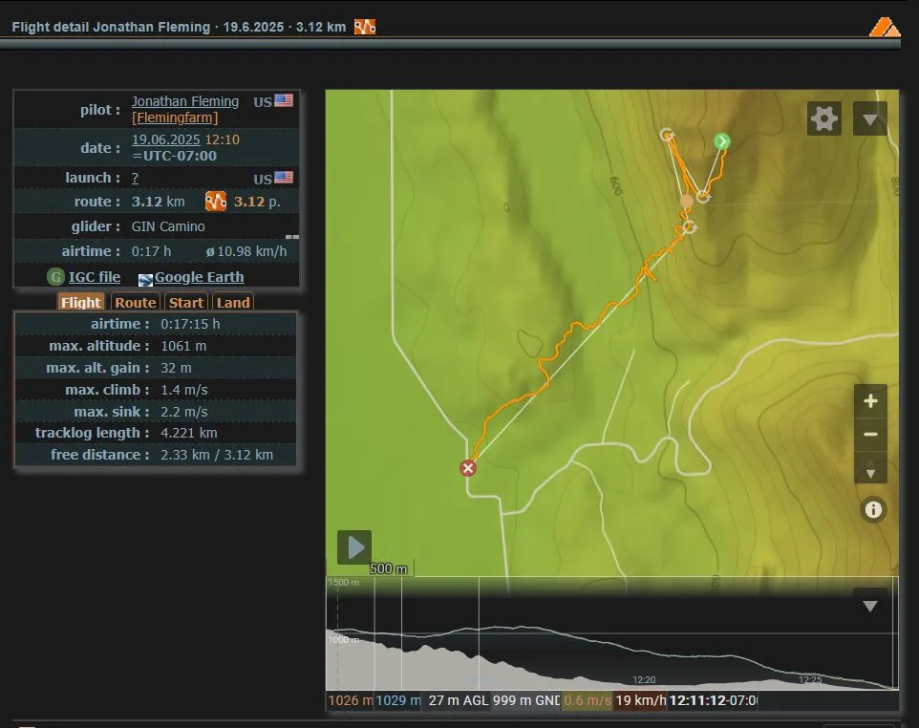Click the US flag next to launch

click(x=284, y=178)
